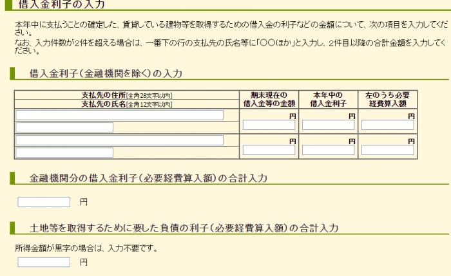The image size is (451, 276).
Task: Click the 本年中の借入金利子 column header
Action: tap(328, 99)
